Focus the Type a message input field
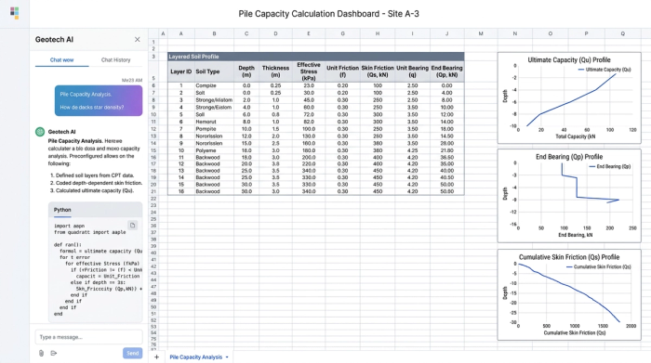 88,337
